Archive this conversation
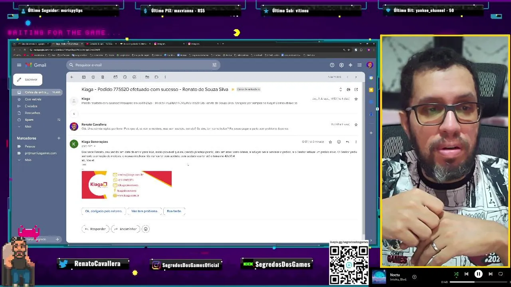The image size is (511, 287). 84,77
